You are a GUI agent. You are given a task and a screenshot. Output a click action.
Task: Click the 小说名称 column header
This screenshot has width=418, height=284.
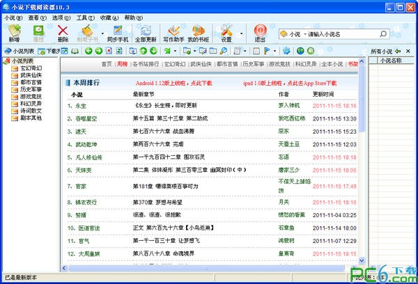391,61
